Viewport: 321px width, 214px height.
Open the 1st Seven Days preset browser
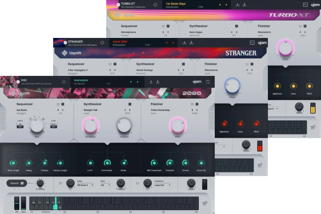pos(189,5)
